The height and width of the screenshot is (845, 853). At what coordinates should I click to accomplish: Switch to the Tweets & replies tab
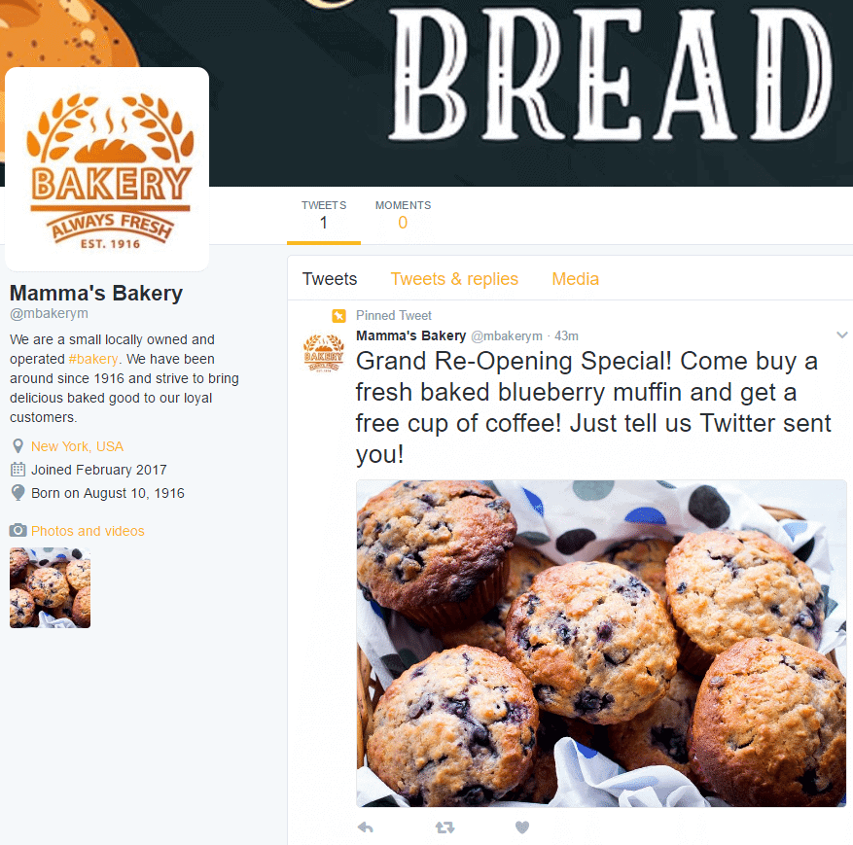(454, 279)
